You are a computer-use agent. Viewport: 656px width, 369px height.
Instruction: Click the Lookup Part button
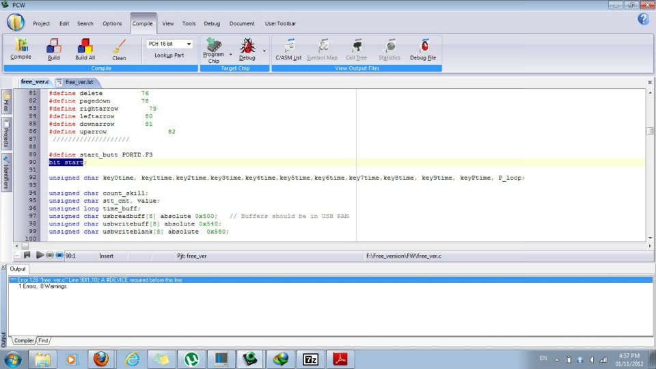[x=169, y=55]
